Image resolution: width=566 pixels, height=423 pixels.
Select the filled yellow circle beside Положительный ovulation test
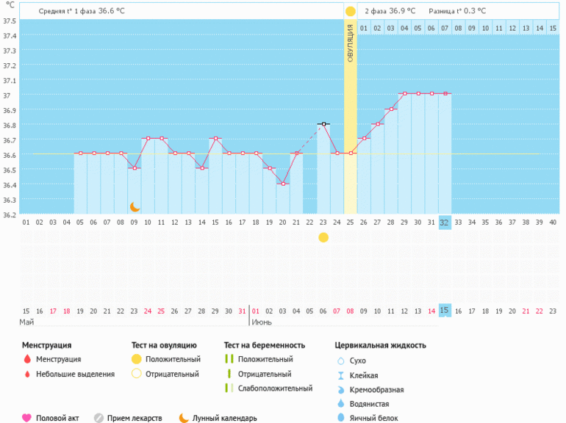tap(137, 359)
